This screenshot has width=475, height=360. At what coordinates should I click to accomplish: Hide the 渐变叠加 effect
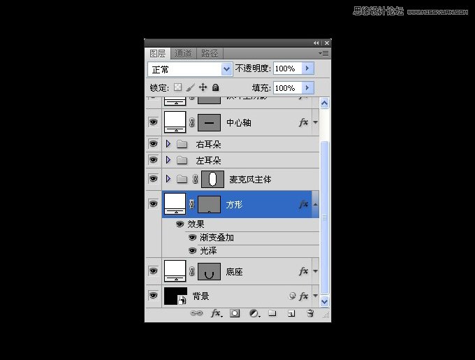click(x=192, y=237)
